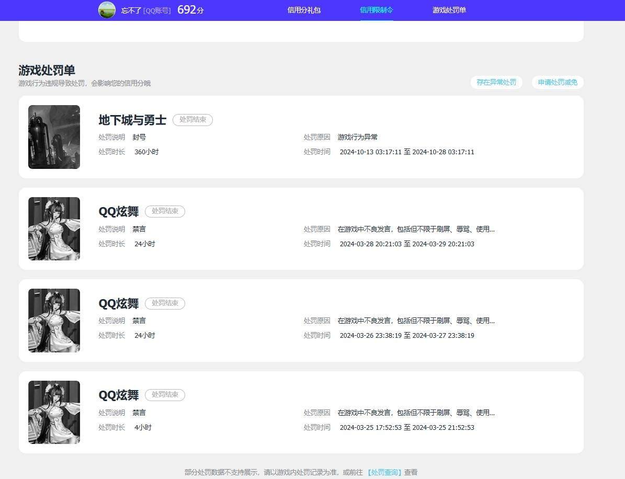Click the 24小时 duration on the 2024-03-28 card

[x=145, y=244]
